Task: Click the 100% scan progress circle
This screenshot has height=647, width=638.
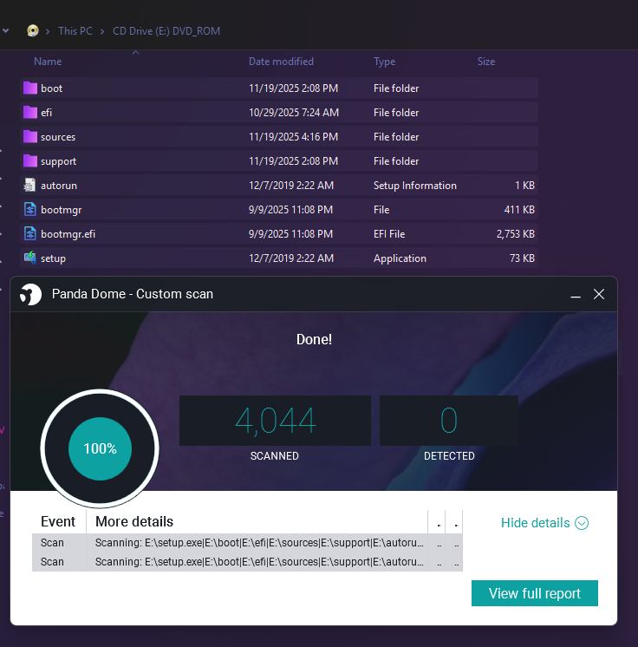Action: [x=100, y=448]
